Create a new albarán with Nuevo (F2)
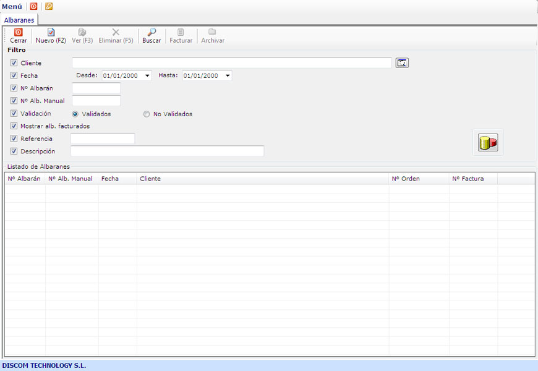Image resolution: width=538 pixels, height=371 pixels. pyautogui.click(x=51, y=32)
